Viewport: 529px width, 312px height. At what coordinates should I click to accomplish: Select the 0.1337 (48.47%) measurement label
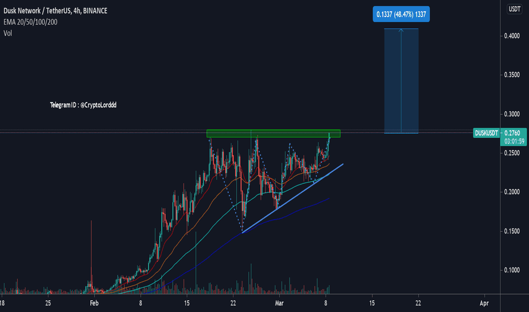(x=401, y=14)
